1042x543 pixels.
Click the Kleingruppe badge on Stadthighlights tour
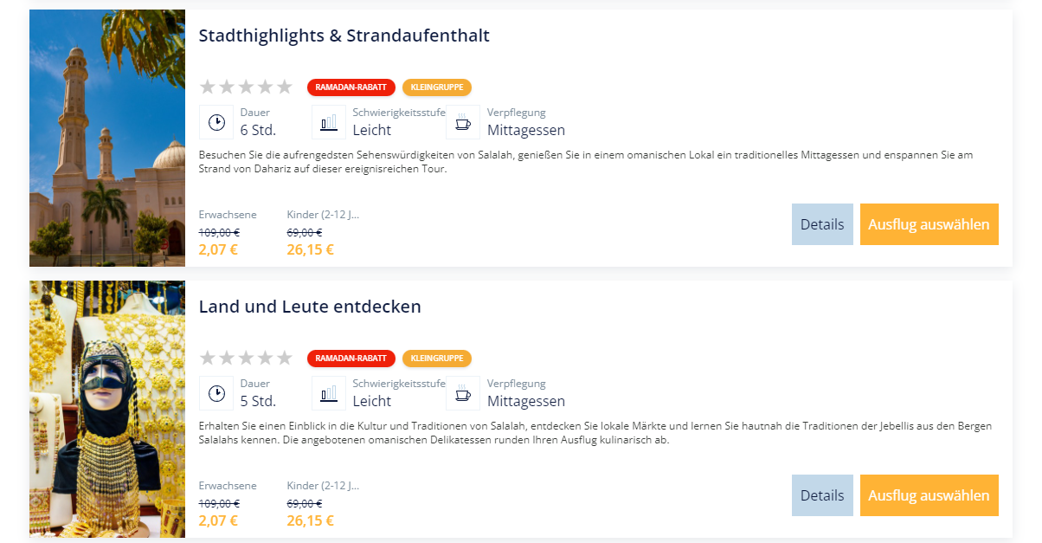(x=437, y=87)
